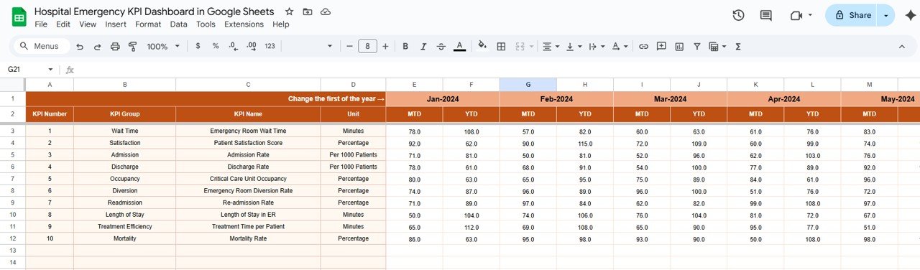Open the Functions sigma icon

click(738, 46)
